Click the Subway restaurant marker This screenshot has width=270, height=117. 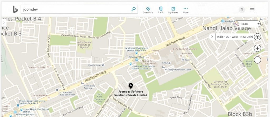click(156, 53)
